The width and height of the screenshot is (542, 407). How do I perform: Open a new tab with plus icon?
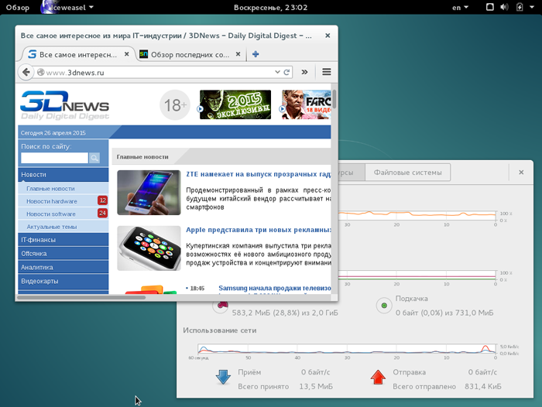click(256, 54)
